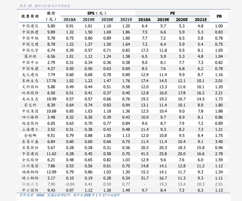Viewport: 242px width, 201px height.
Task: Select the stock name 中国交建
Action: pos(30,44)
